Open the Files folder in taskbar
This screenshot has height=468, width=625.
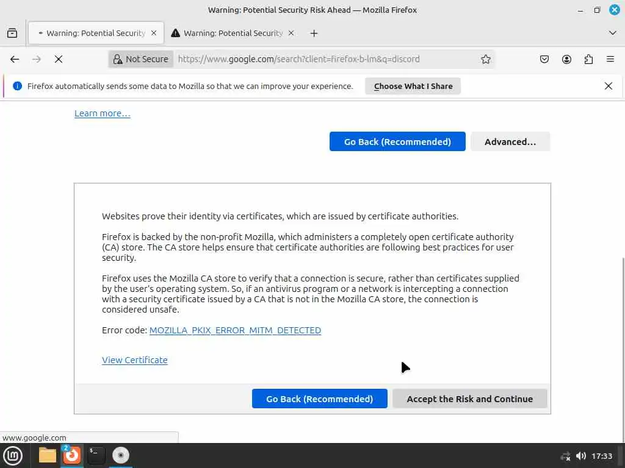pos(48,455)
